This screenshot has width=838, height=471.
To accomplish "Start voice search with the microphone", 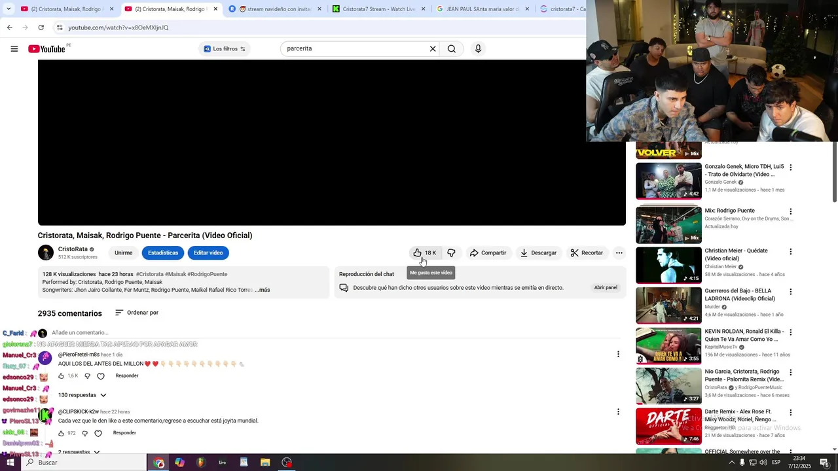I will 478,49.
